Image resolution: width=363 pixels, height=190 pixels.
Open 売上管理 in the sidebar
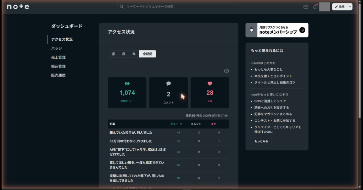click(x=58, y=57)
